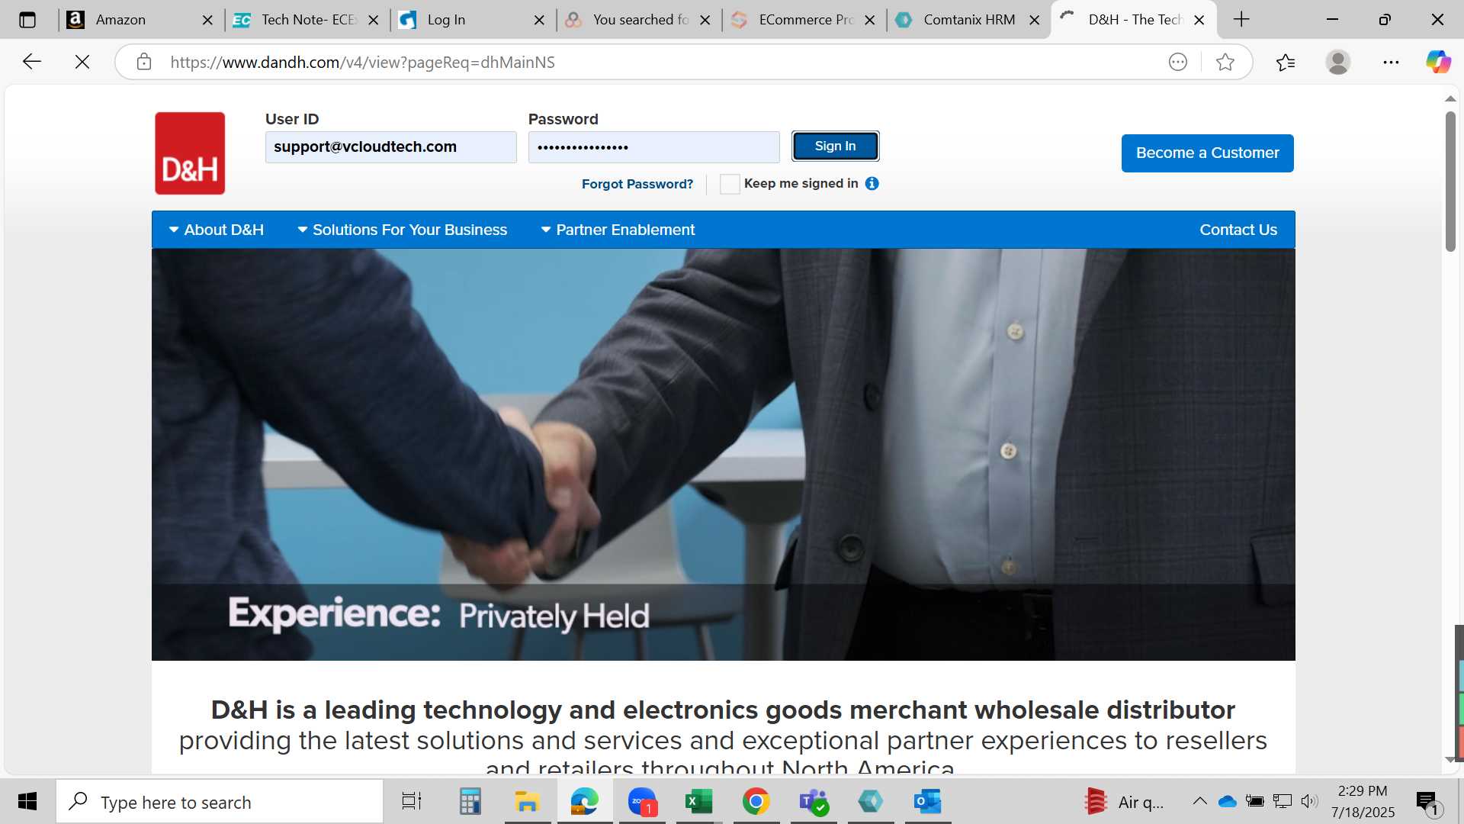Click the Password input field
1464x824 pixels.
(653, 147)
